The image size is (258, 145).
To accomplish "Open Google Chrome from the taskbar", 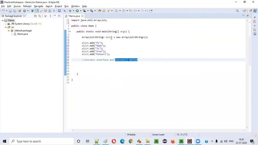I will (x=131, y=141).
